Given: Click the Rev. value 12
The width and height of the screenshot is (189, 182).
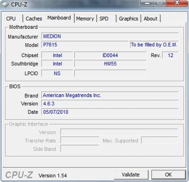Looking at the screenshot, I should pos(170,55).
